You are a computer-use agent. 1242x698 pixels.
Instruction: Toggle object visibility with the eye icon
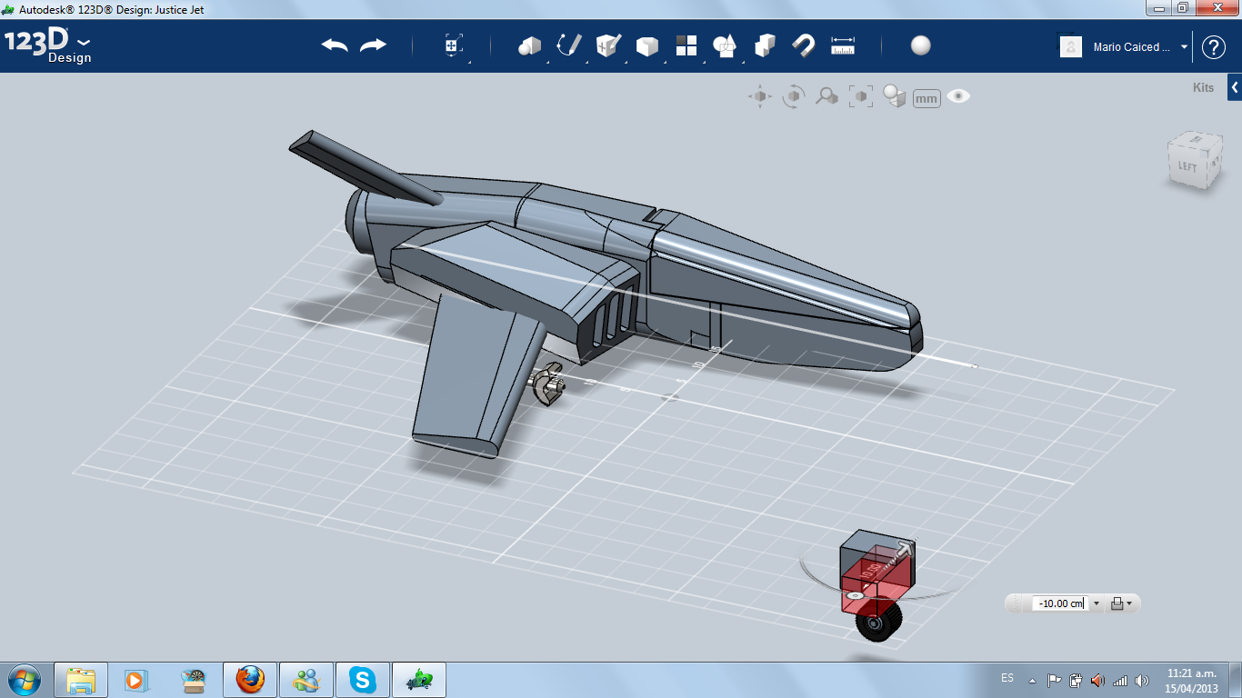958,96
